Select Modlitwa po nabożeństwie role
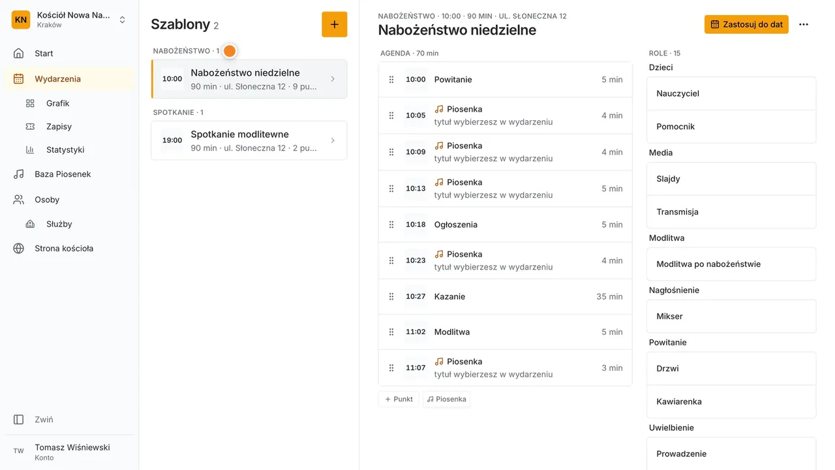This screenshot has height=470, width=835. (x=731, y=264)
